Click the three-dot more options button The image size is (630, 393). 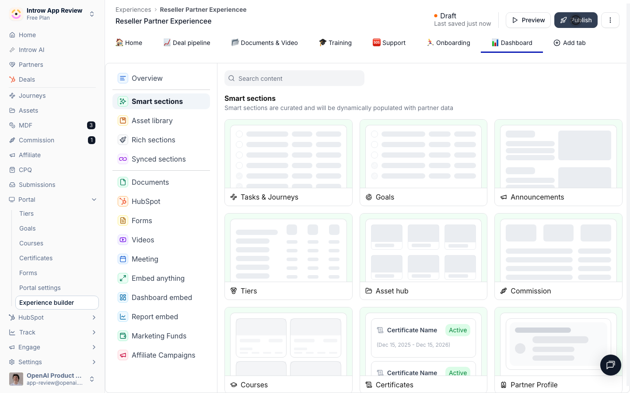tap(610, 20)
